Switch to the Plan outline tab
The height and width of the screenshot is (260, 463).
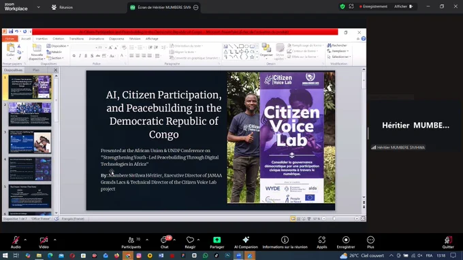pos(36,70)
